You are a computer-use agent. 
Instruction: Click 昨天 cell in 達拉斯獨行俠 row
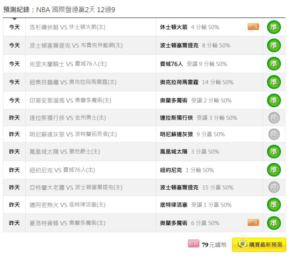(x=14, y=118)
